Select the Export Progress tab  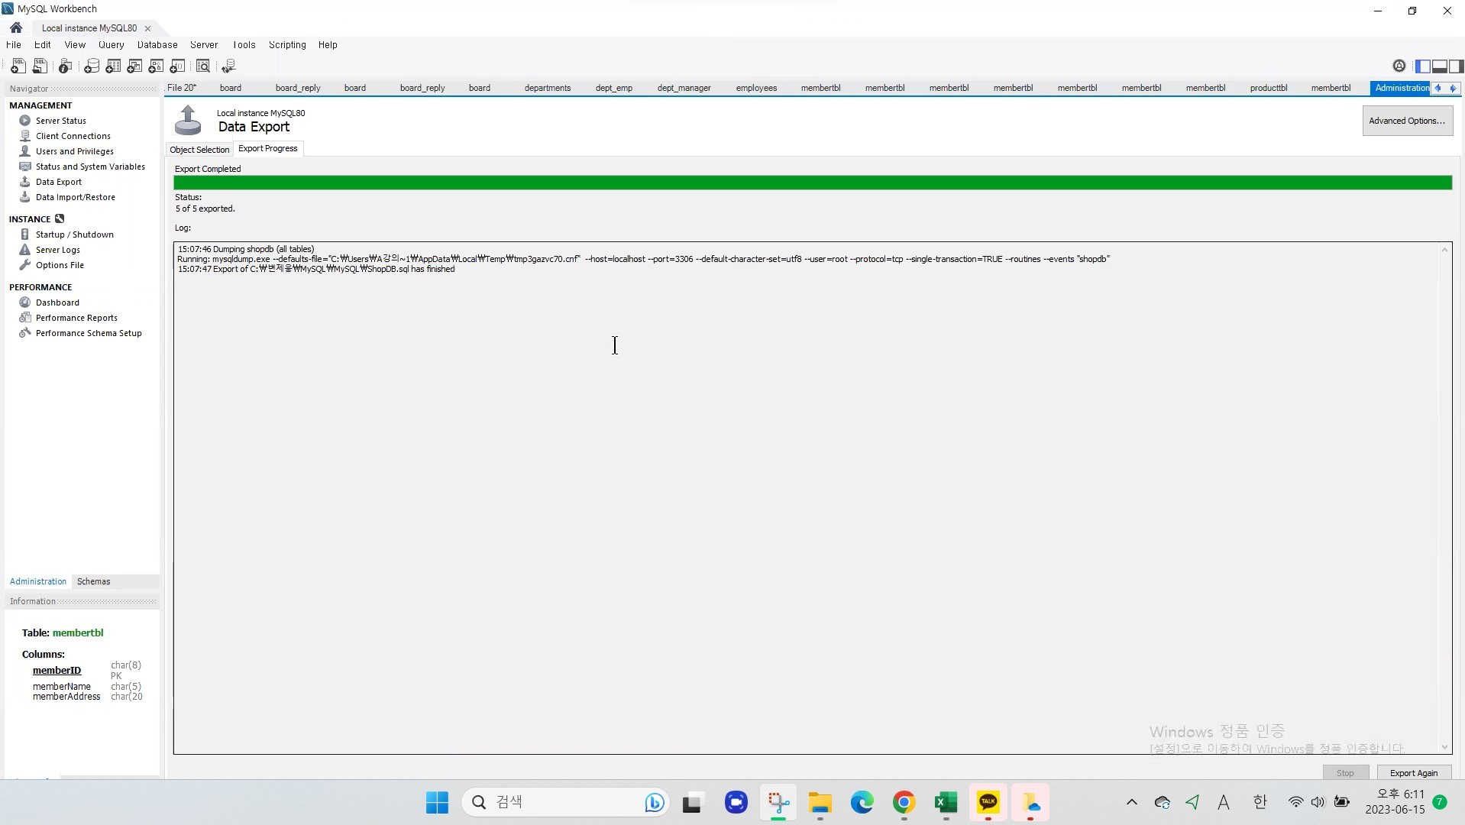click(268, 148)
